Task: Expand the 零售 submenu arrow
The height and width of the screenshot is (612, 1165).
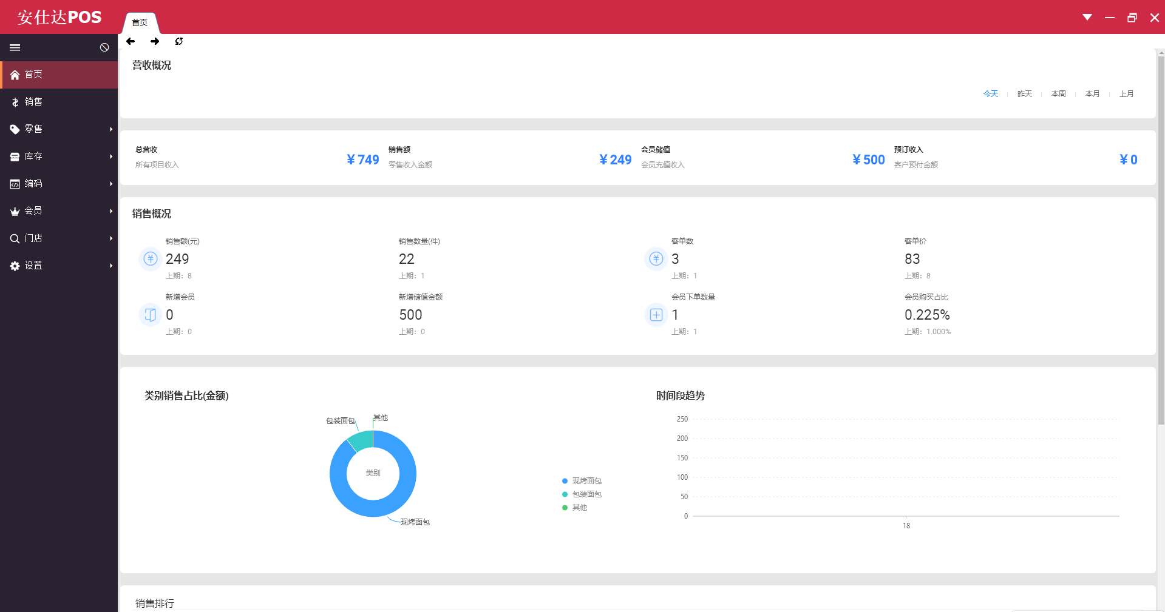Action: click(111, 129)
